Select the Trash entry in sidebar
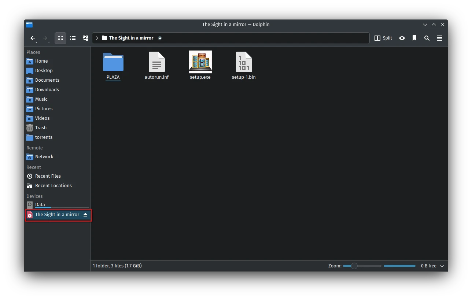The width and height of the screenshot is (472, 300). 40,127
